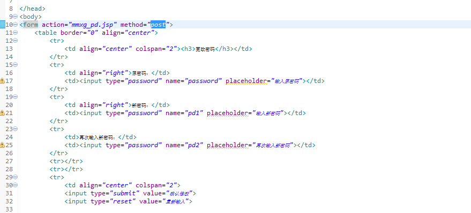
Task: Click the "pd2" name value
Action: tap(194, 145)
